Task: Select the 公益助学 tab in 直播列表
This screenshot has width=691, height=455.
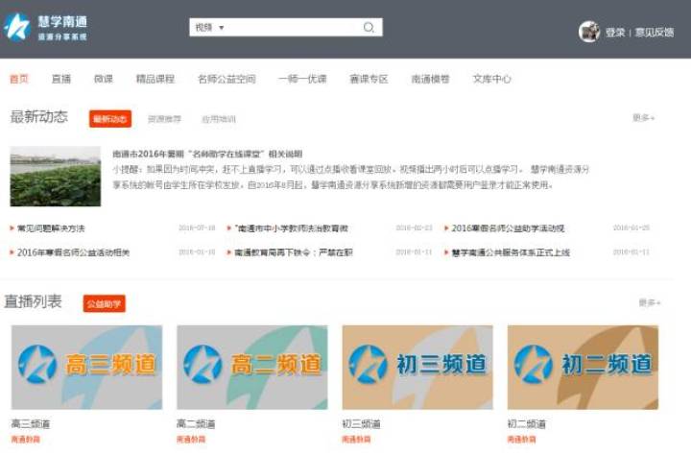Action: click(x=105, y=303)
